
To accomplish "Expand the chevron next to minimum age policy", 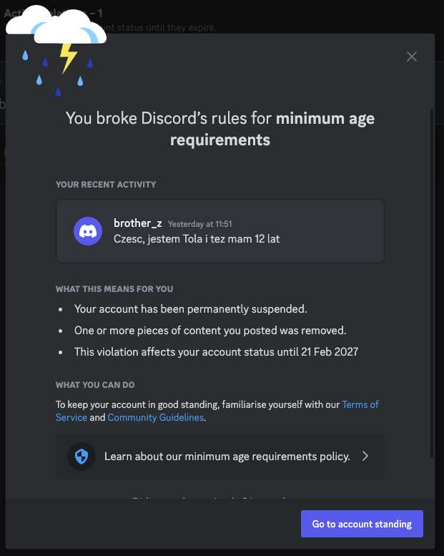I will [x=365, y=456].
